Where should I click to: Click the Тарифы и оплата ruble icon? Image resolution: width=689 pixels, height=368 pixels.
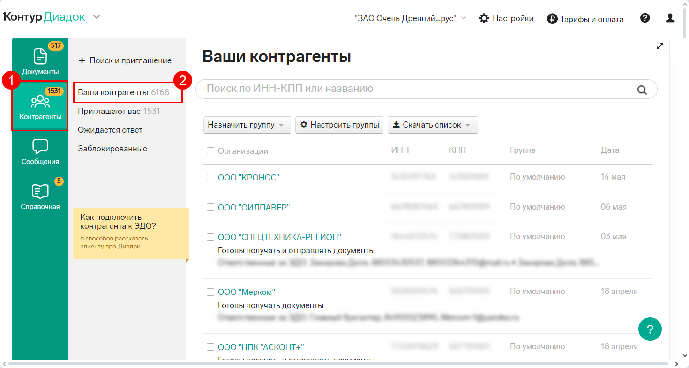[553, 19]
